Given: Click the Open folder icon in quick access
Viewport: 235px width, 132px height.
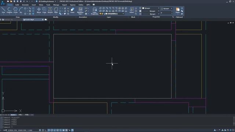Looking at the screenshot, I should click(x=11, y=1).
